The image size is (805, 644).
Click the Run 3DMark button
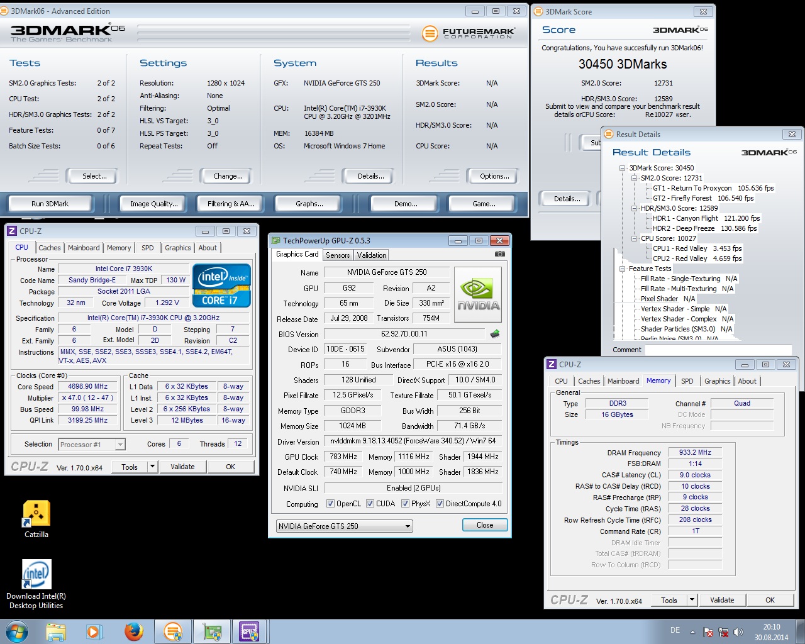[x=50, y=204]
